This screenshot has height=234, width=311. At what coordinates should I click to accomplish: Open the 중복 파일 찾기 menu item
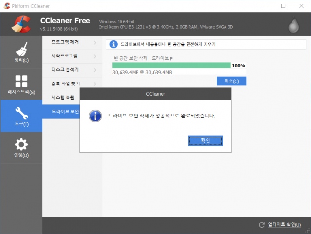pos(72,84)
